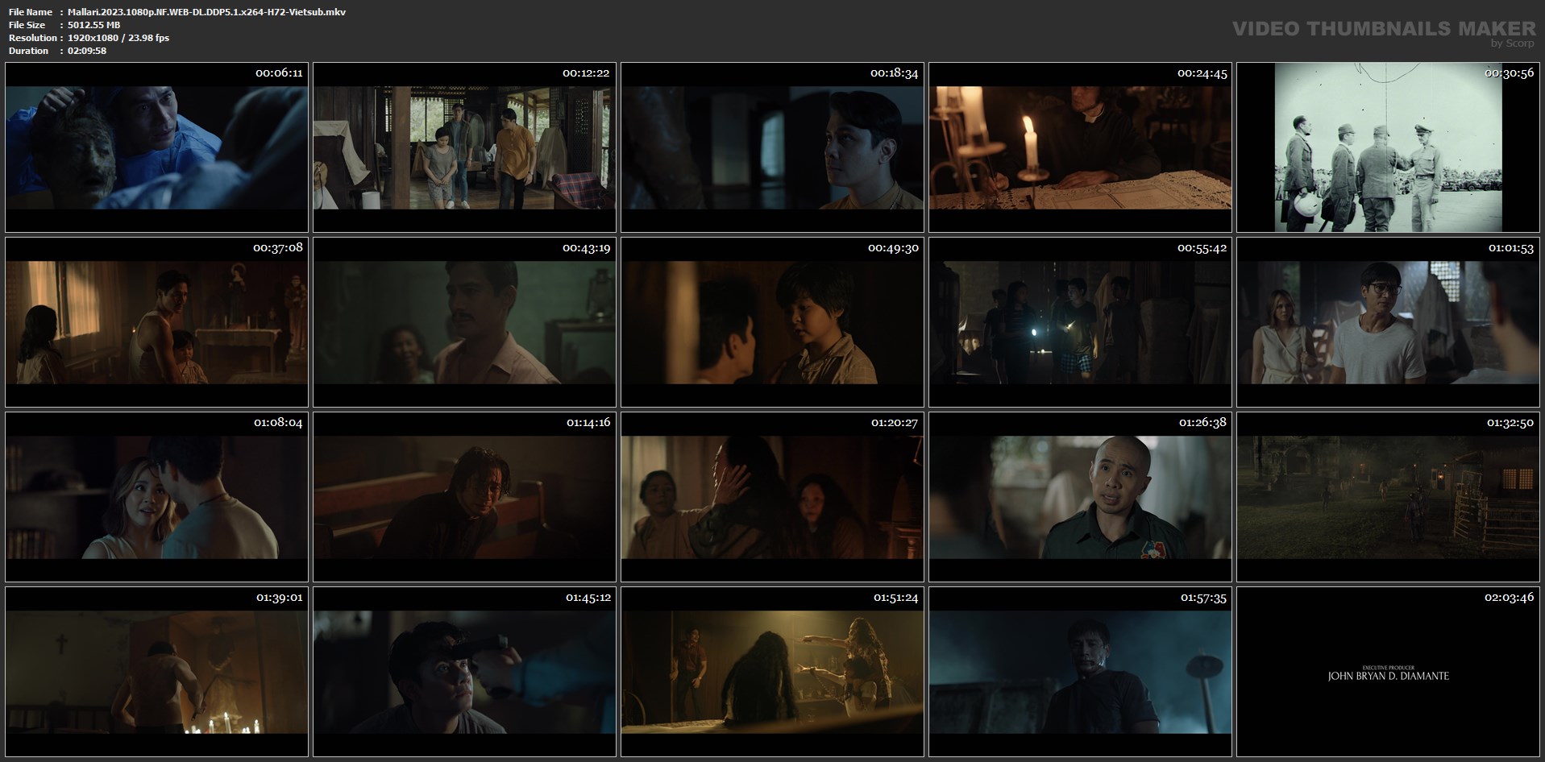This screenshot has width=1545, height=762.
Task: Select the thumbnail at 01:20:27
Action: 772,497
